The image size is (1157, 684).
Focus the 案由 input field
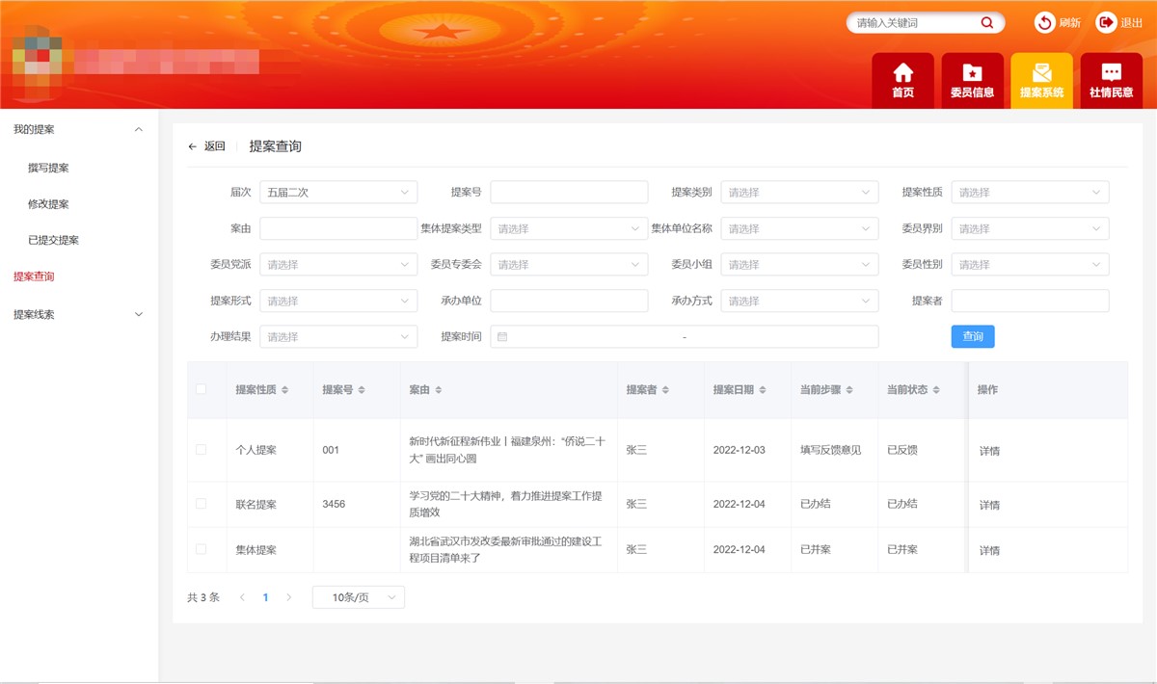(338, 228)
